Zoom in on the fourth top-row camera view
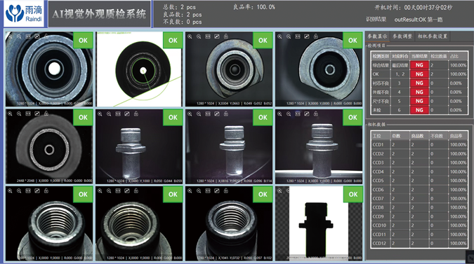Viewport: 474px width, 264px height. 279,36
